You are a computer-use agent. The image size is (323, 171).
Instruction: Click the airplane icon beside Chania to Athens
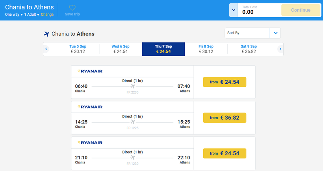(46, 34)
